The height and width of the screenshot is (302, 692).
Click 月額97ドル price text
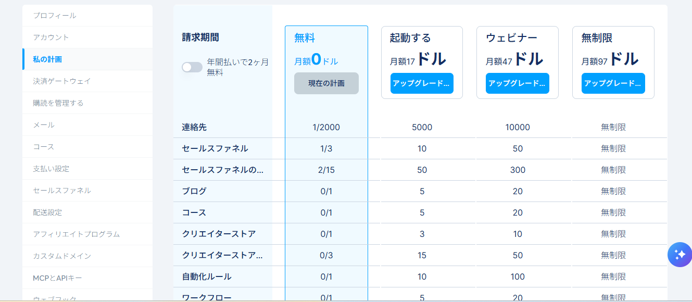[x=610, y=60]
